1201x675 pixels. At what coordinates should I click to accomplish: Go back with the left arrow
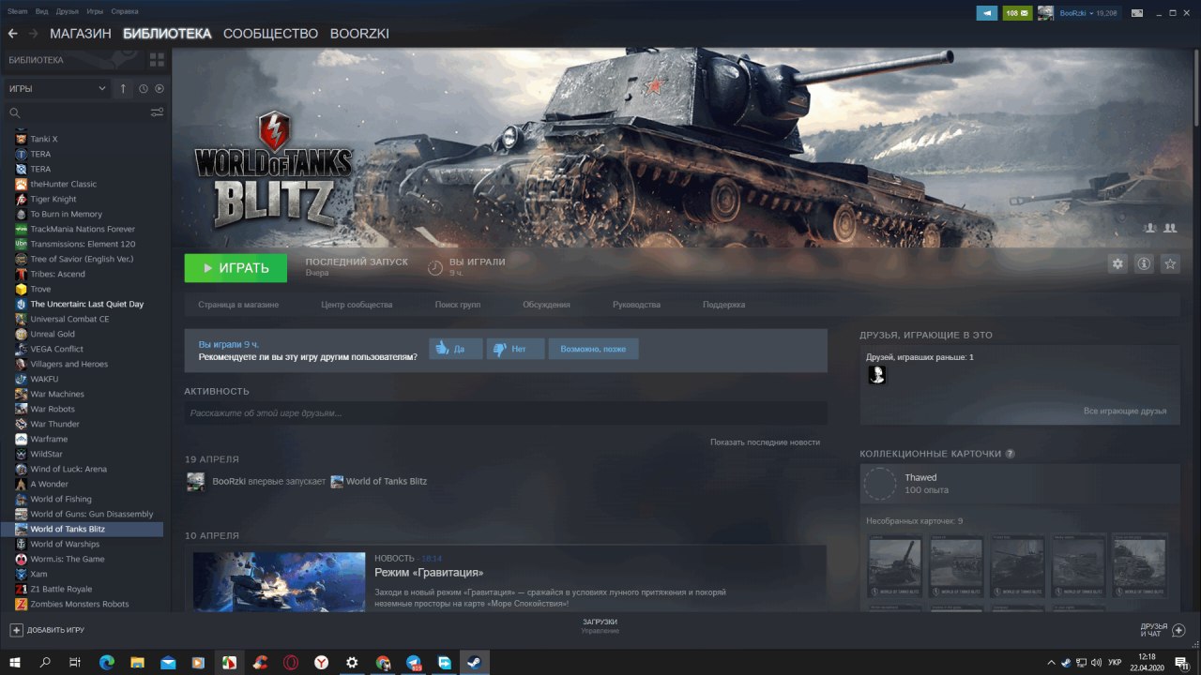click(x=13, y=34)
